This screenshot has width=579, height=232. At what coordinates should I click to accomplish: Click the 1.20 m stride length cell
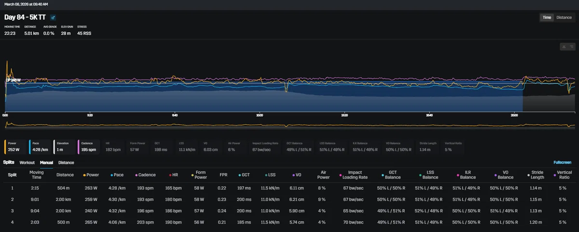(x=535, y=222)
